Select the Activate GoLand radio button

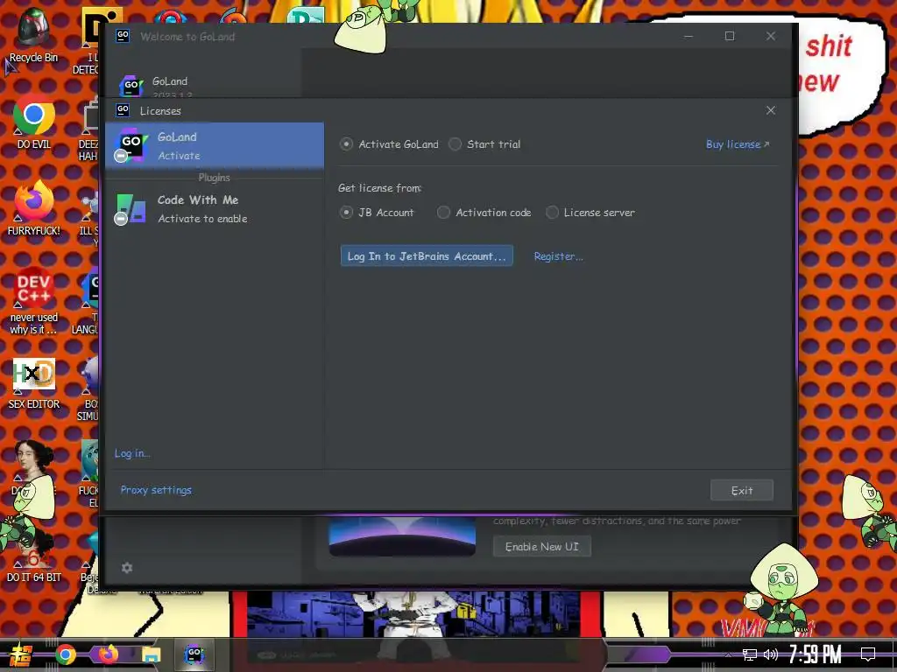click(x=346, y=144)
